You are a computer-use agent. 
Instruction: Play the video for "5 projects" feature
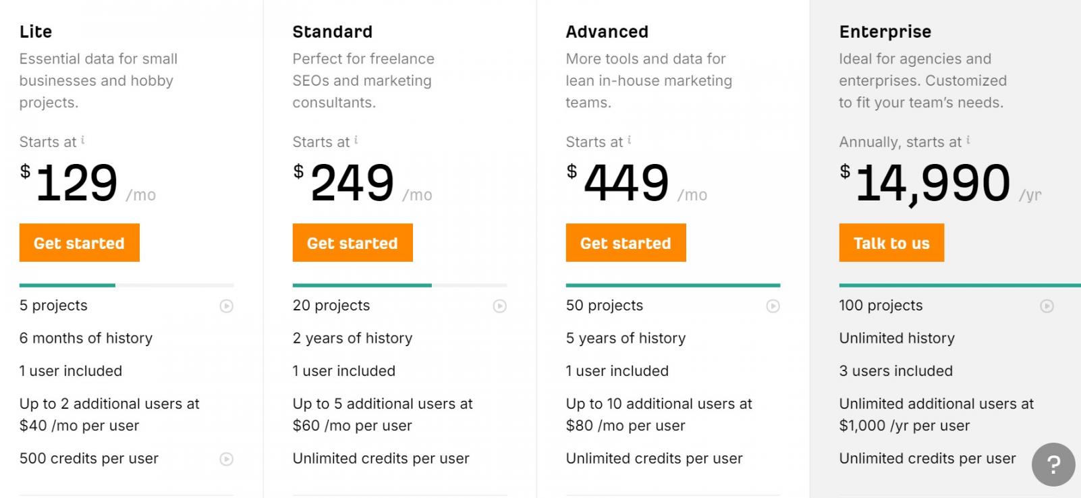tap(227, 306)
